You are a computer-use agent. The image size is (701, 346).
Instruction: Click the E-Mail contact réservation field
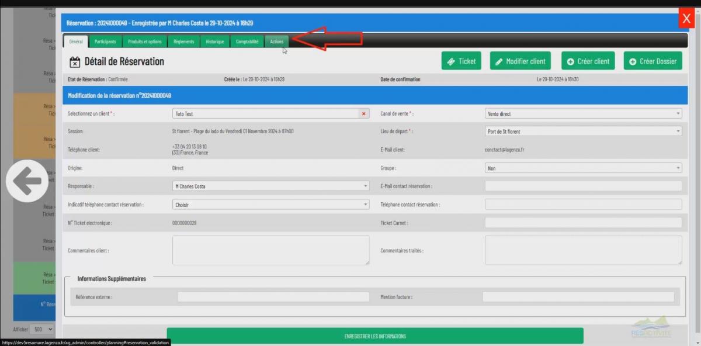(x=584, y=186)
